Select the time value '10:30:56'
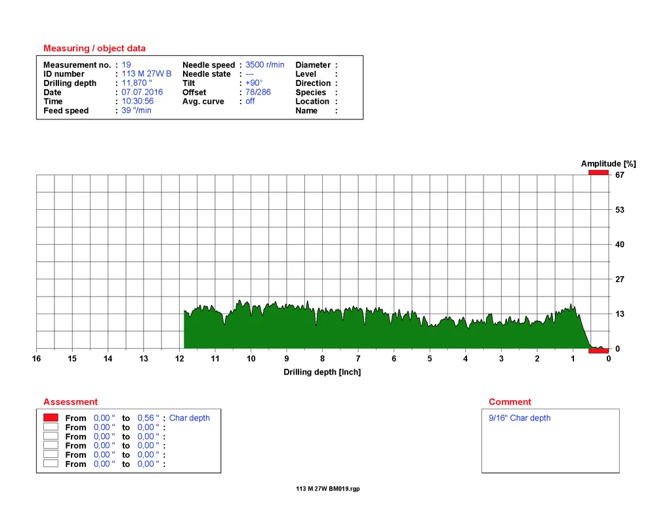 tap(138, 101)
